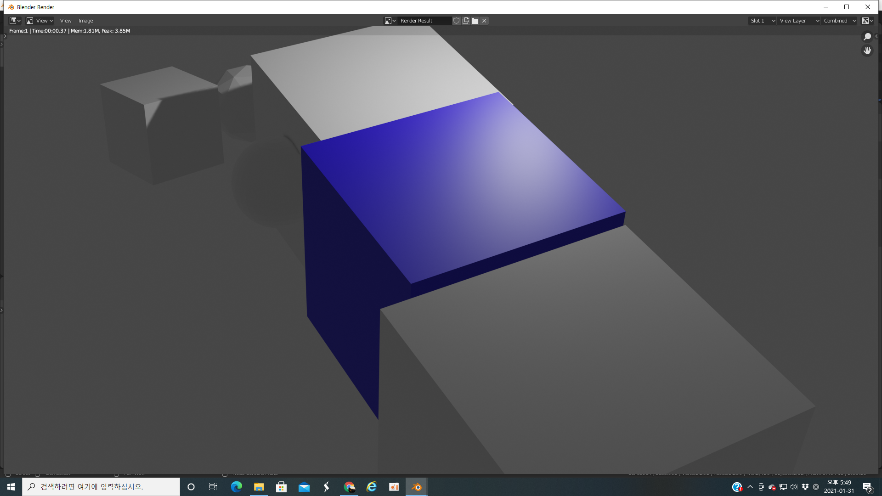
Task: Expand the Slot 1 dropdown
Action: 762,21
